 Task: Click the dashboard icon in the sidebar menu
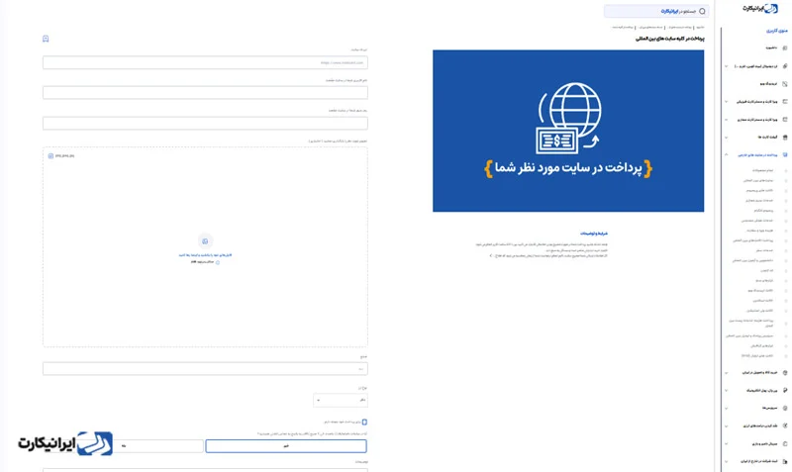[785, 47]
